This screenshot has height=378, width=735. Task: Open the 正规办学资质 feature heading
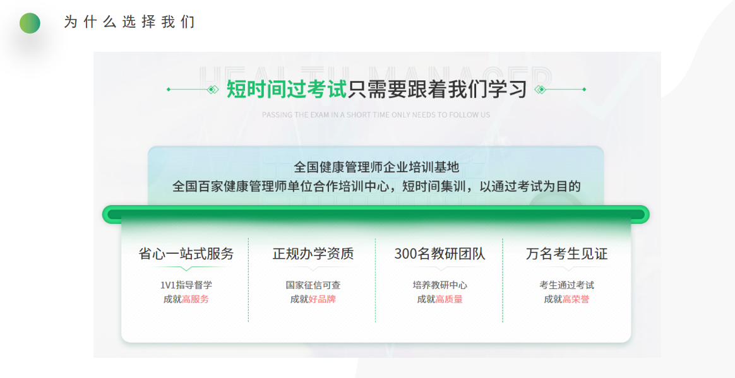[x=313, y=254]
